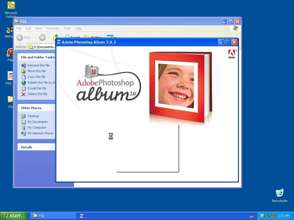The image size is (294, 220).
Task: Go to My Network Places link
Action: click(40, 133)
